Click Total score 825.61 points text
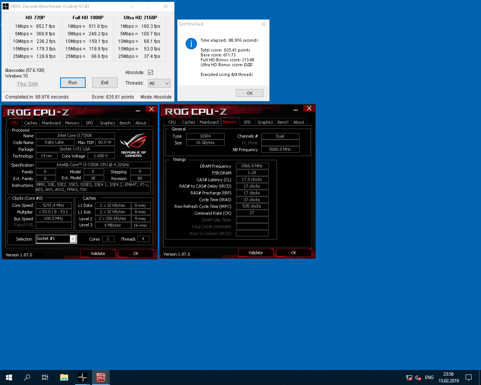 [225, 50]
